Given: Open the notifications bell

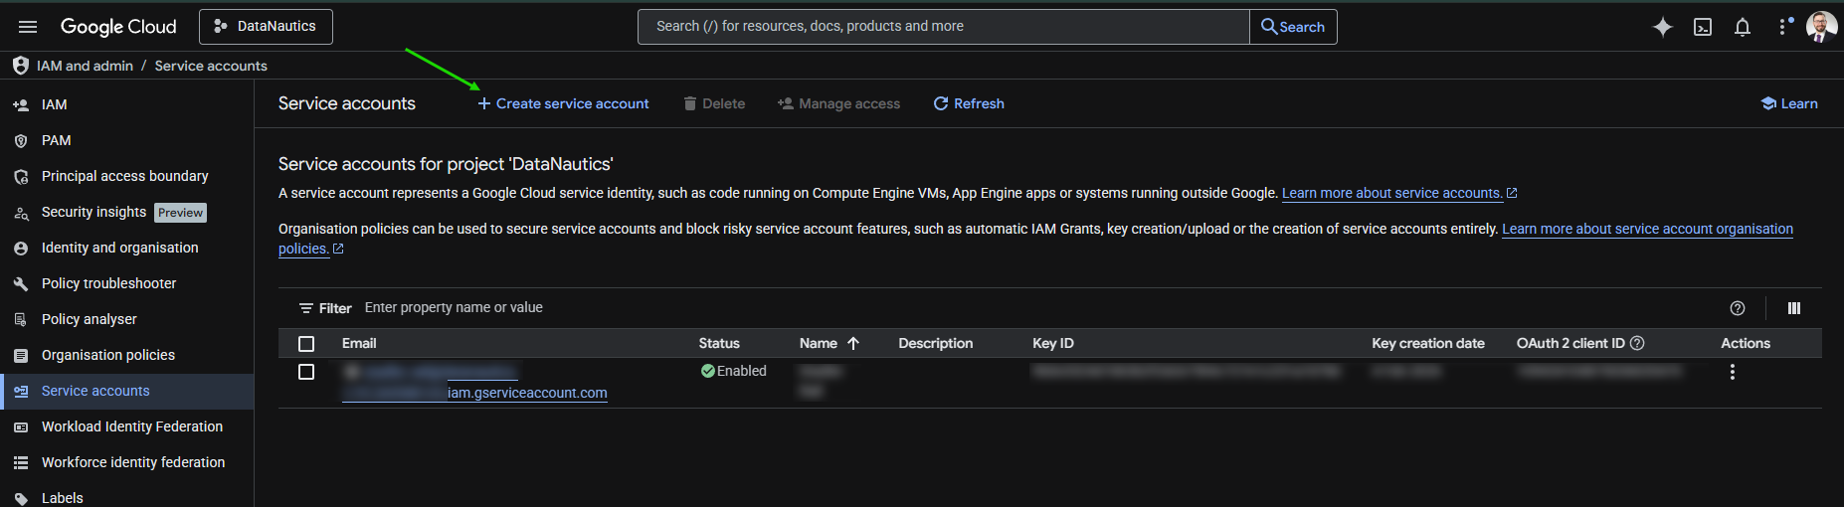Looking at the screenshot, I should (1743, 27).
